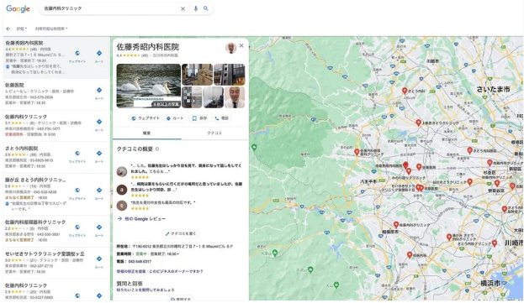Click the clinic phone number link 042-548-0317
The image size is (524, 303).
point(140,261)
